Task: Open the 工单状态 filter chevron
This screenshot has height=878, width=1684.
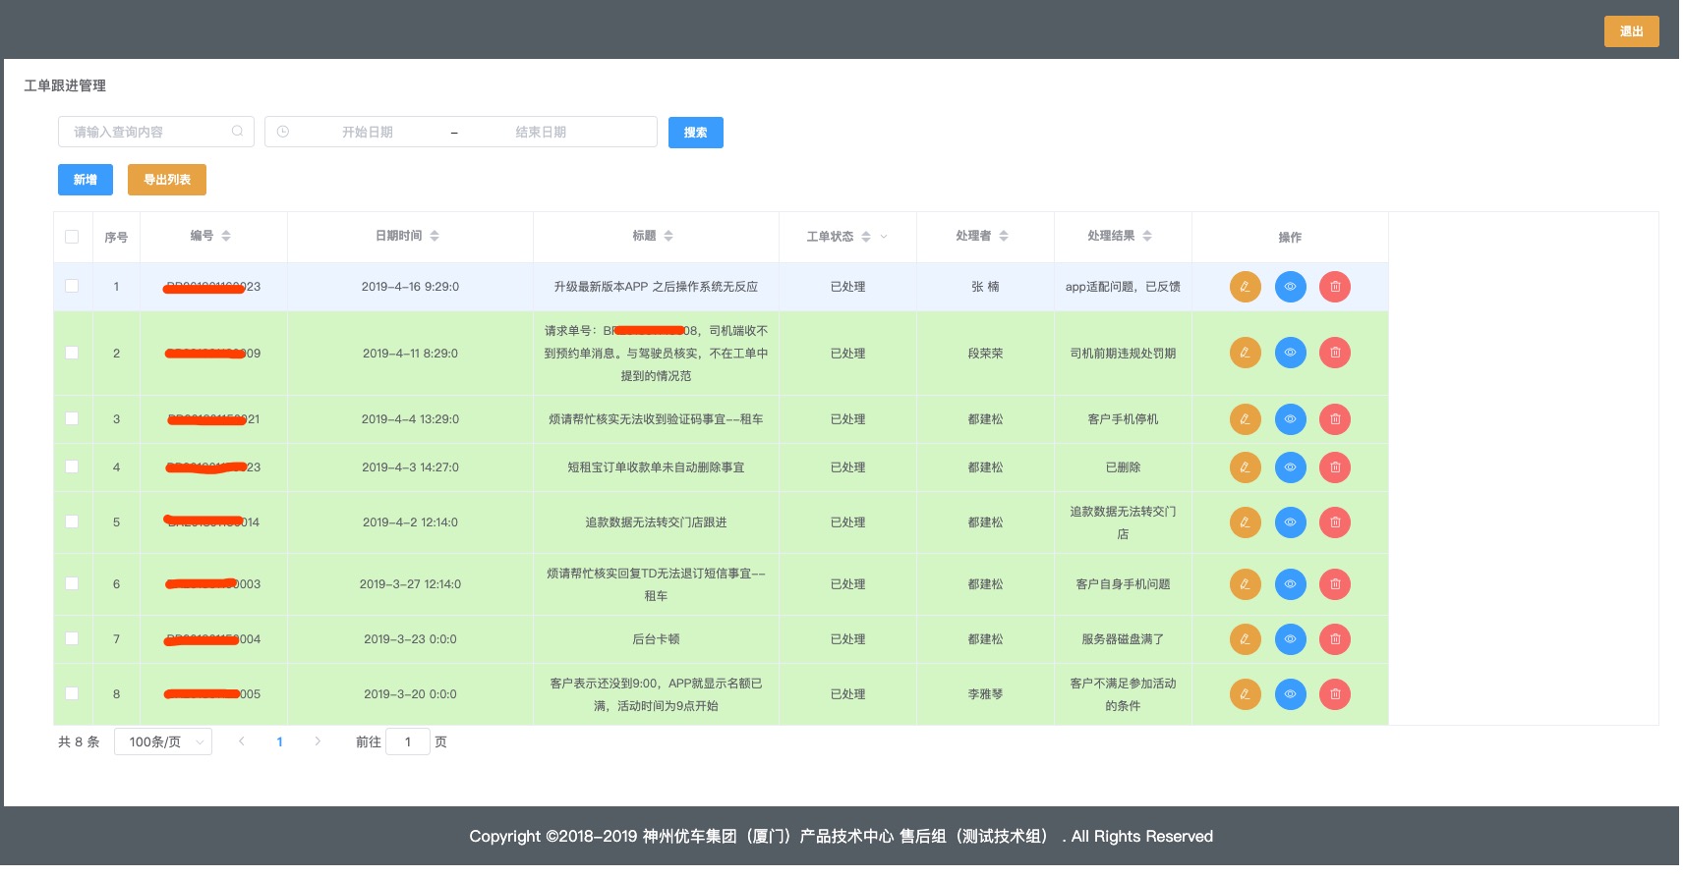Action: point(884,237)
